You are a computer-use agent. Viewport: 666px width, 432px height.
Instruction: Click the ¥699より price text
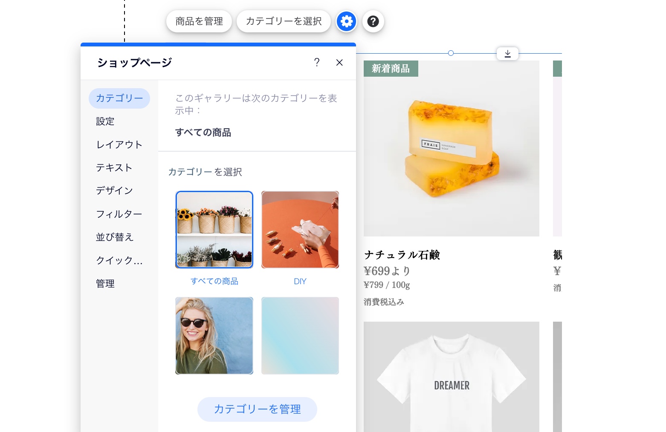point(387,271)
